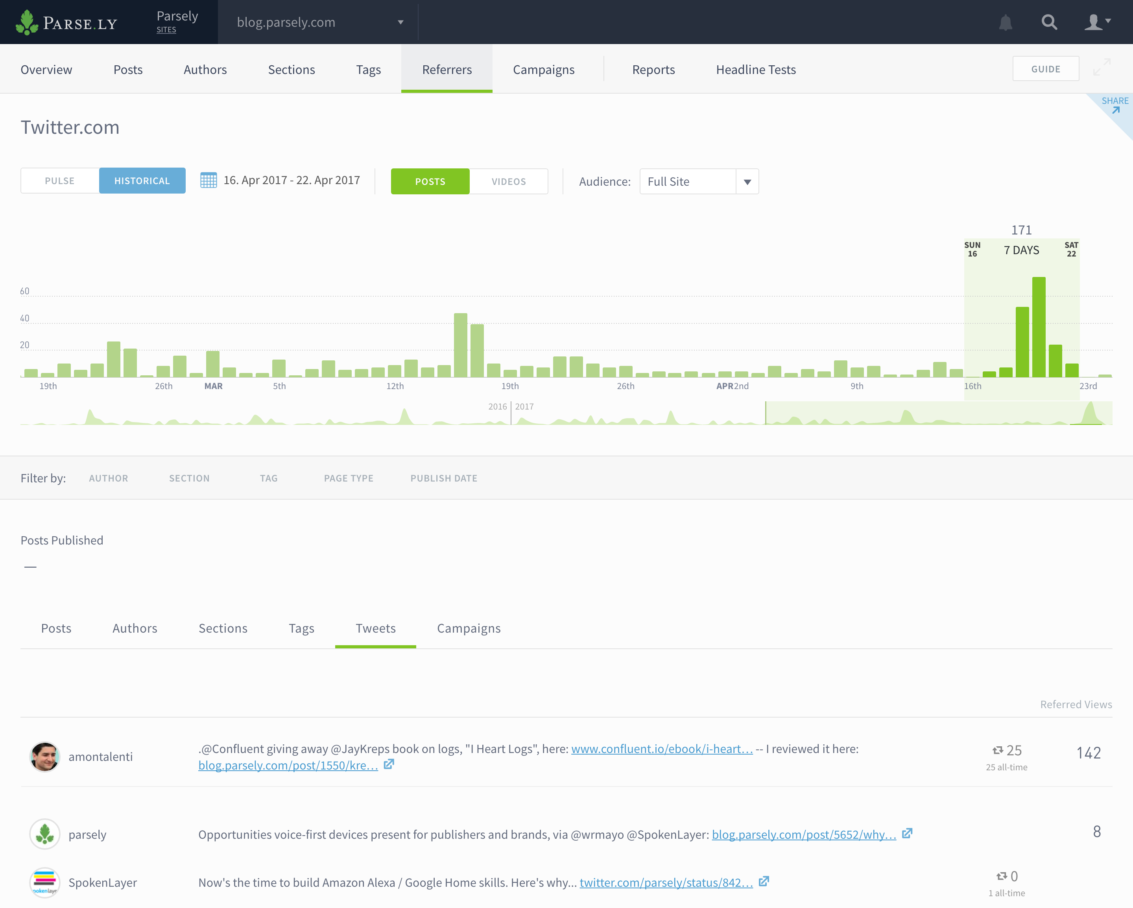The image size is (1133, 908).
Task: Click the Parse.ly leaf logo
Action: point(27,22)
